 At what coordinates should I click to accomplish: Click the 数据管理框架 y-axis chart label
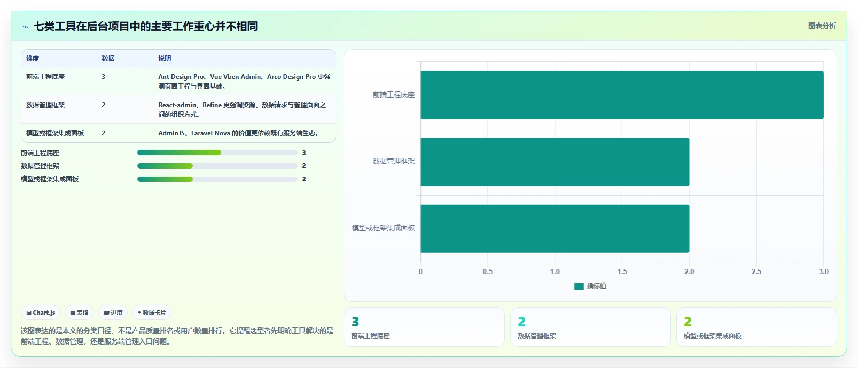394,161
